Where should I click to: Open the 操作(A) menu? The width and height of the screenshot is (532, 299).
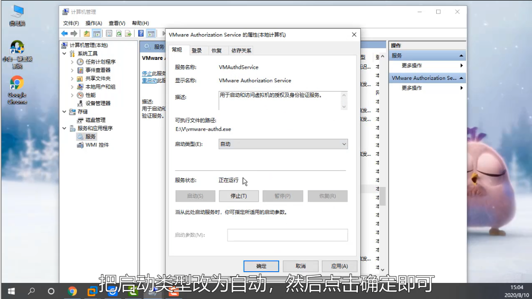[x=94, y=23]
